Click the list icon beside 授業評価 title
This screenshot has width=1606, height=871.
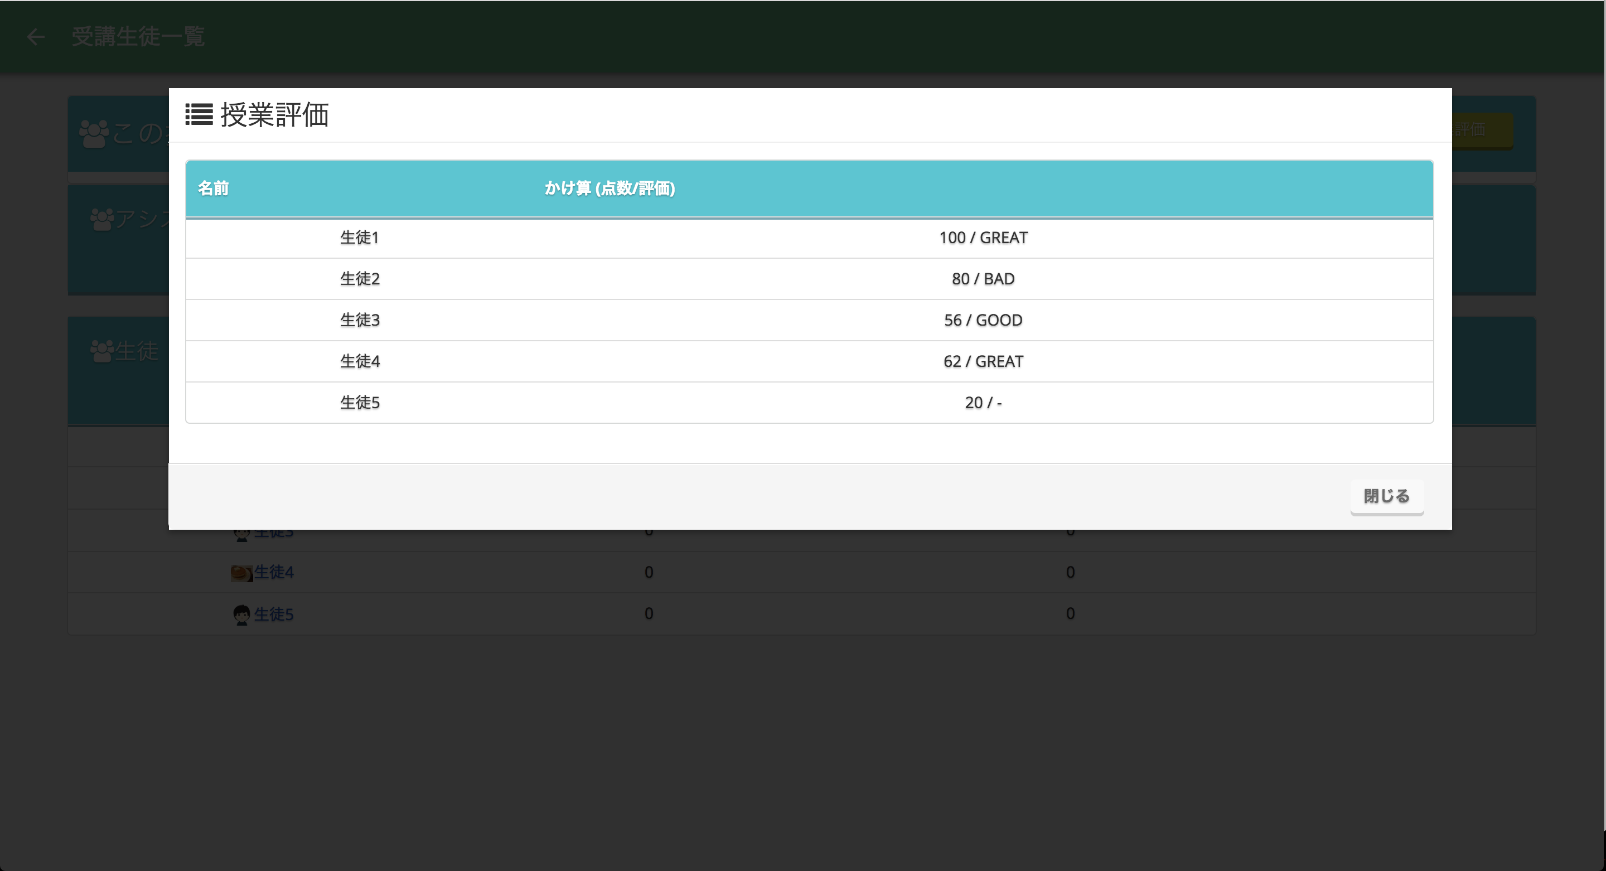click(199, 115)
